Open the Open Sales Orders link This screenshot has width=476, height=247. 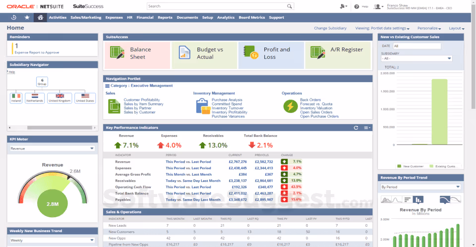coord(316,112)
